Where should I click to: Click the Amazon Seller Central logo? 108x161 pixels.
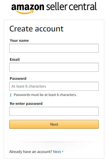54,8
